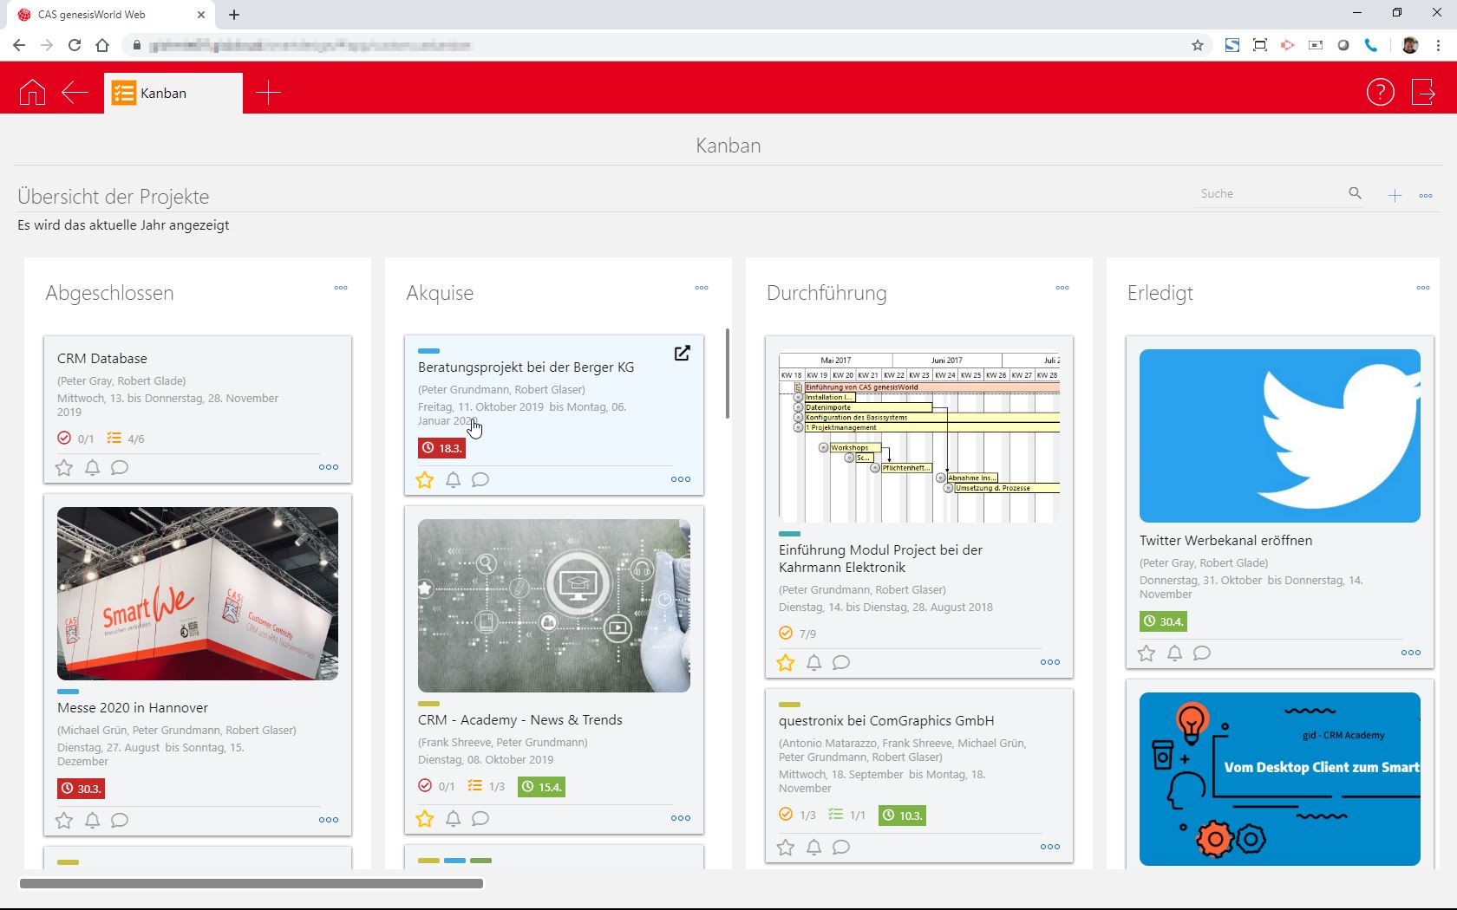Open a new tab with the plus in the red bar
This screenshot has width=1457, height=910.
coord(268,93)
